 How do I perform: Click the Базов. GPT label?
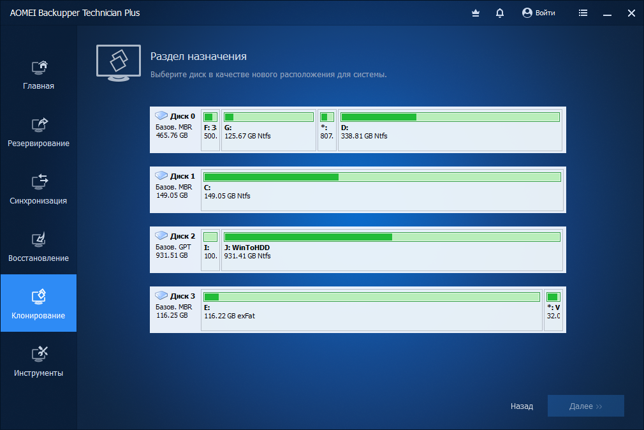pos(173,247)
